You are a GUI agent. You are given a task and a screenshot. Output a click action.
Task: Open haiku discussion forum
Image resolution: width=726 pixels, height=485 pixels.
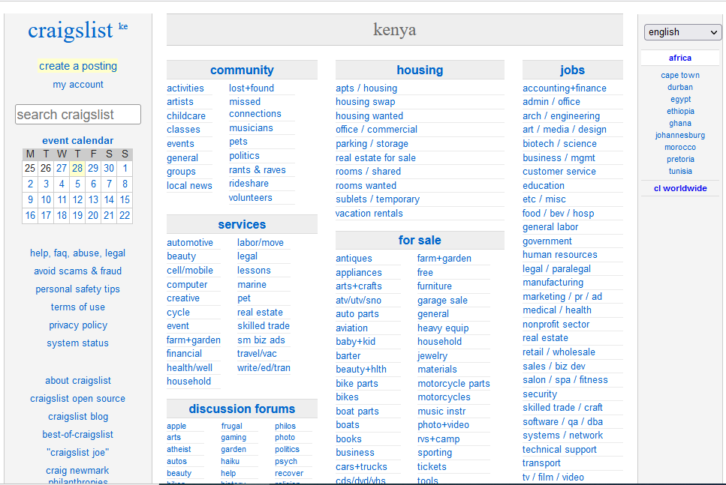tap(230, 462)
